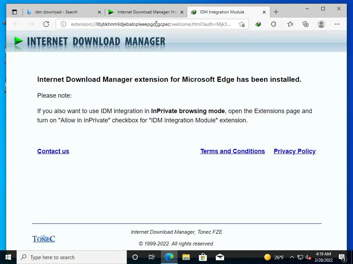Screen dimensions: 353x264
Task: Go forward to the next page
Action: (31, 24)
